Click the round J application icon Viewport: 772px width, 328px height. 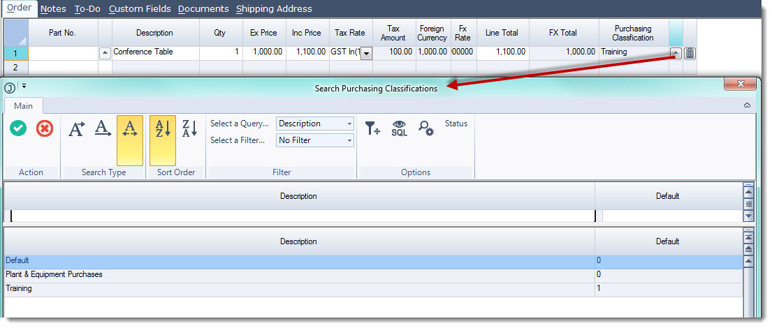pos(9,88)
